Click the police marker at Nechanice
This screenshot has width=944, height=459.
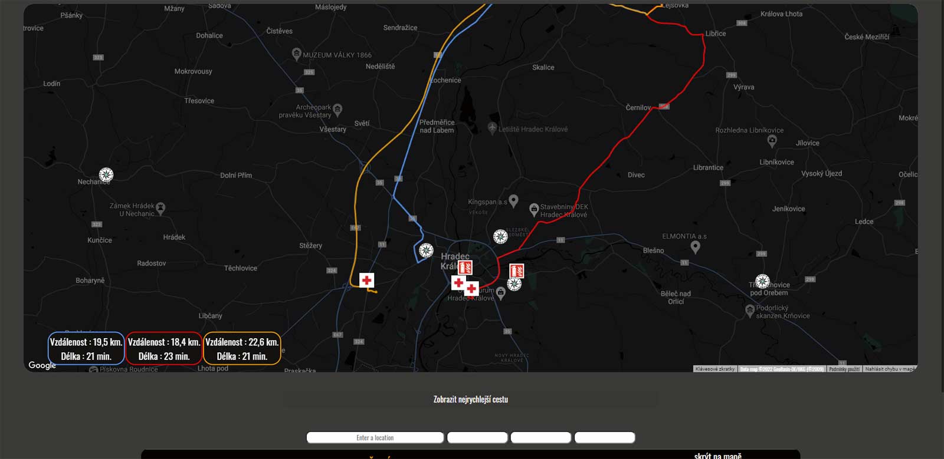click(106, 174)
